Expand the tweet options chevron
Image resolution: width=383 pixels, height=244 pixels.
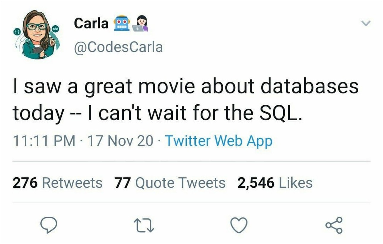coord(366,23)
